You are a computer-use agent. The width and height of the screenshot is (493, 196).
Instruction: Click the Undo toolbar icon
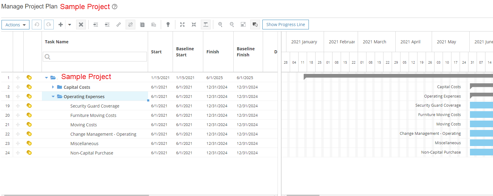[x=37, y=25]
